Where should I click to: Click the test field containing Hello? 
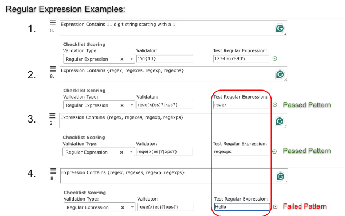pos(242,207)
